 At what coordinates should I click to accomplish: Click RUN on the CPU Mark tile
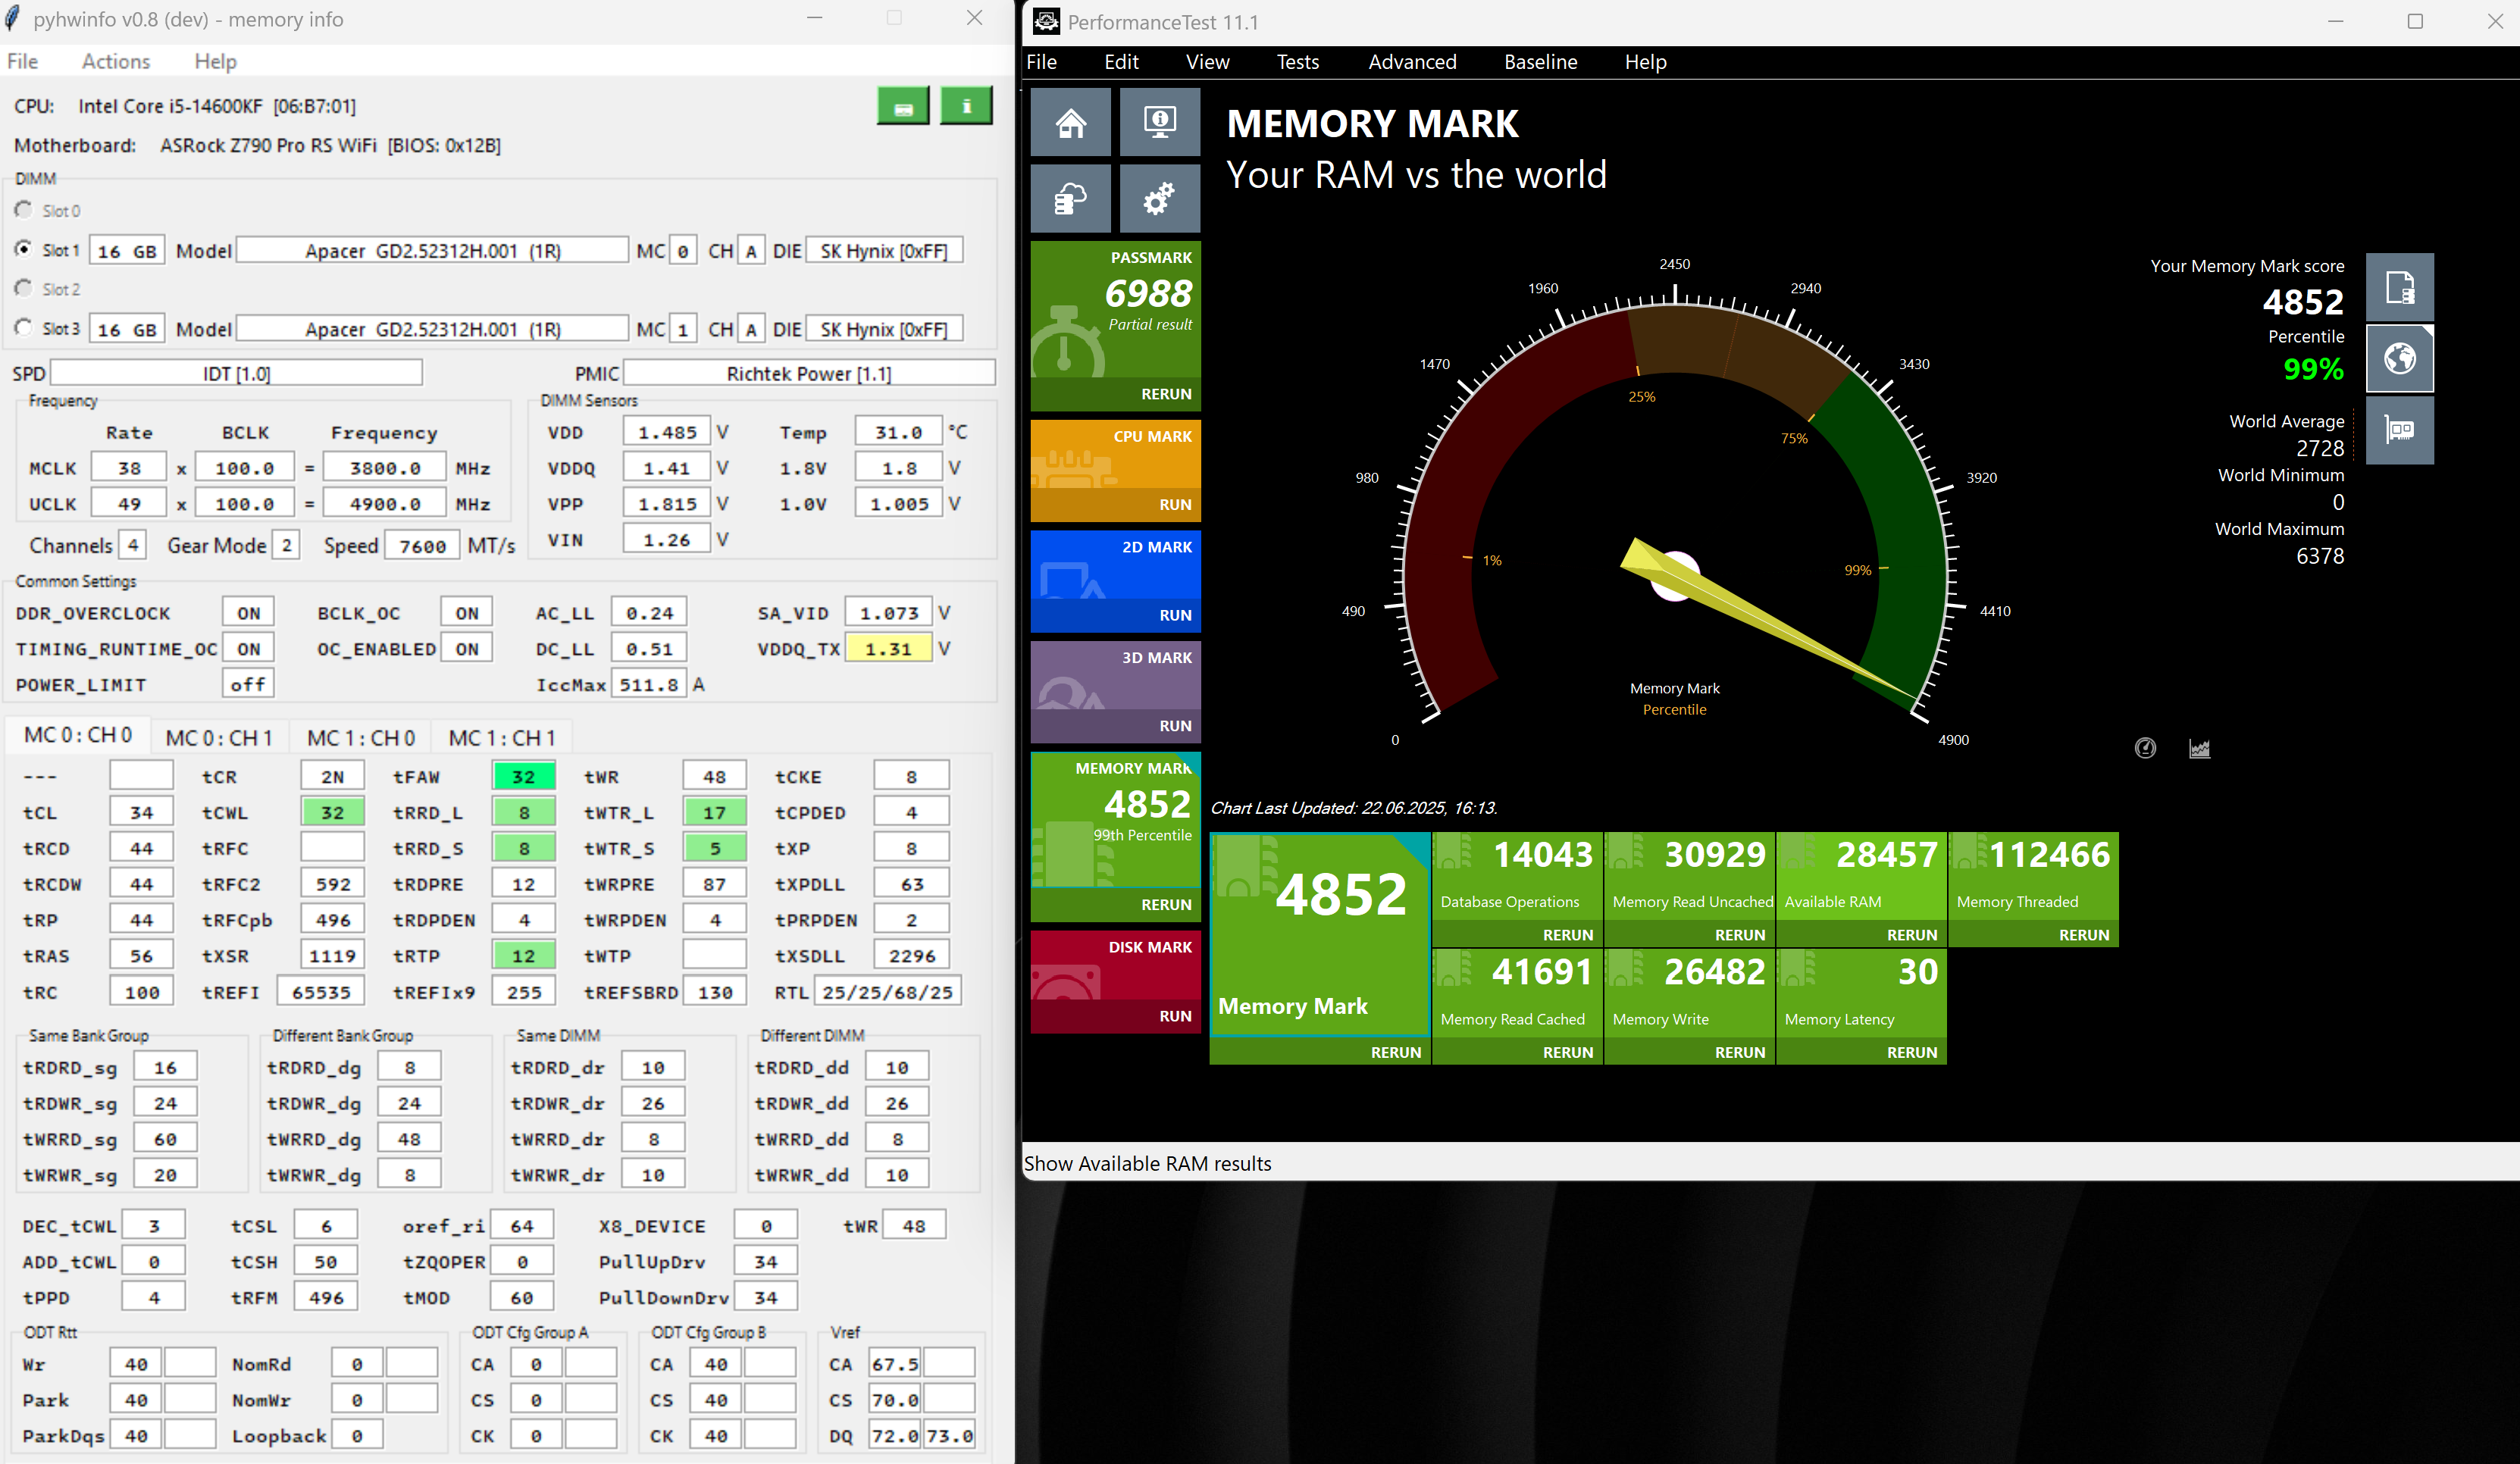pyautogui.click(x=1174, y=505)
